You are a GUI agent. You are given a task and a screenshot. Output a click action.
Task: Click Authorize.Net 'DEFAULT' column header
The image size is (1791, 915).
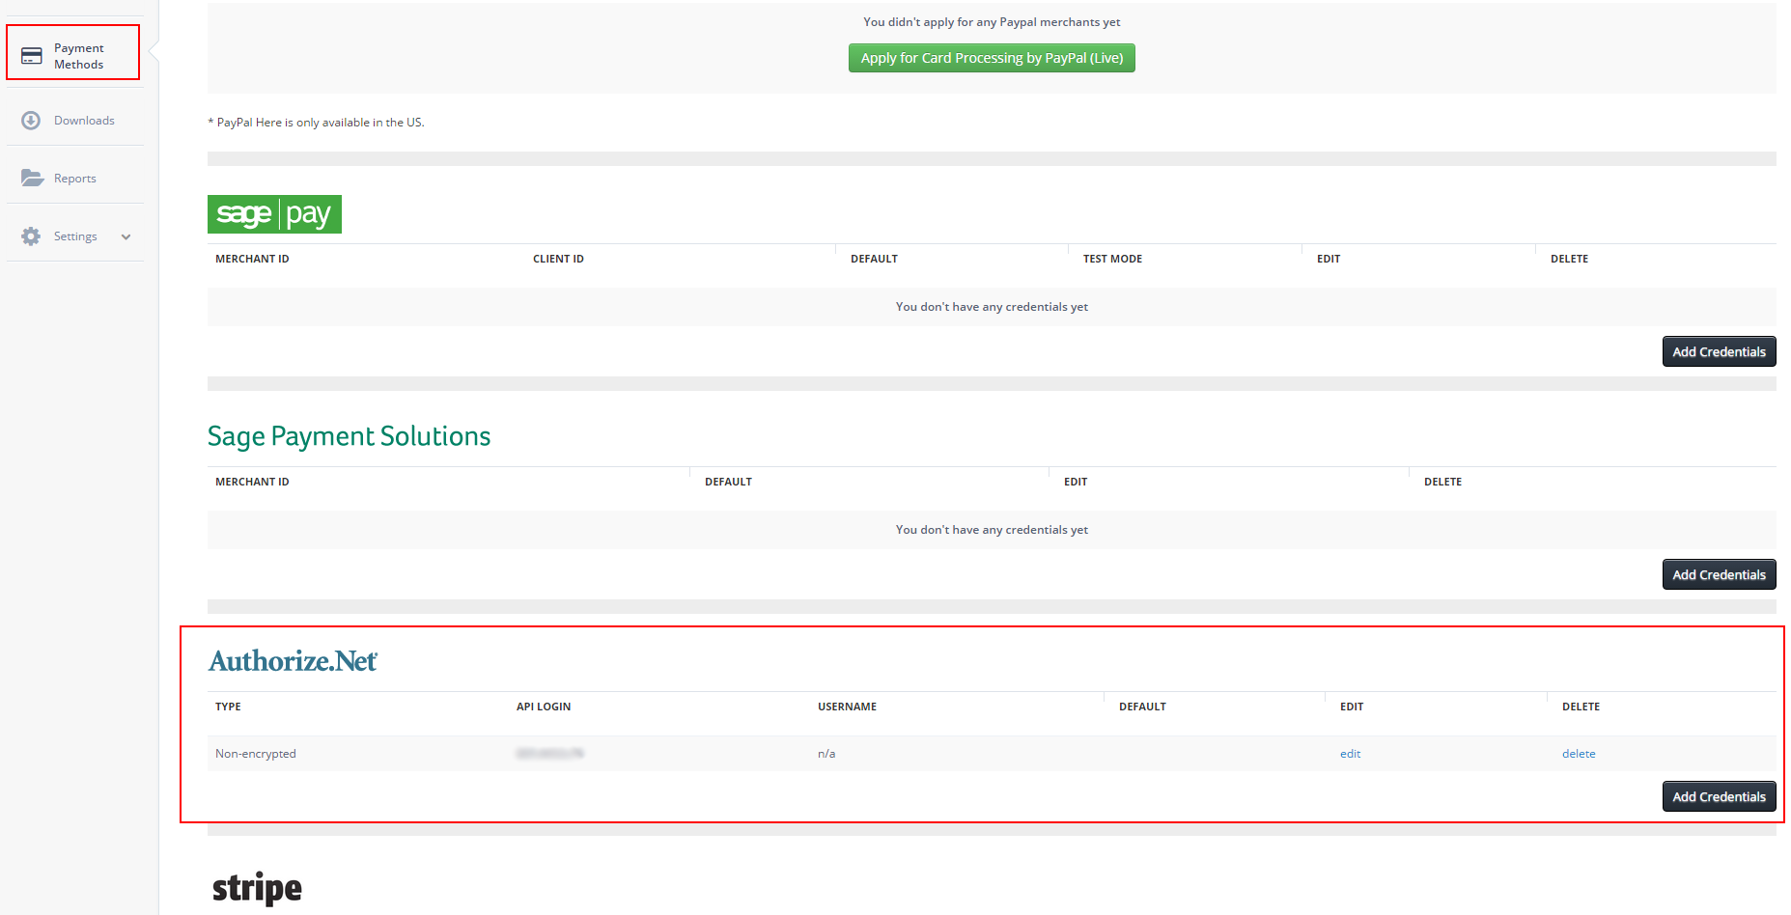pos(1142,707)
